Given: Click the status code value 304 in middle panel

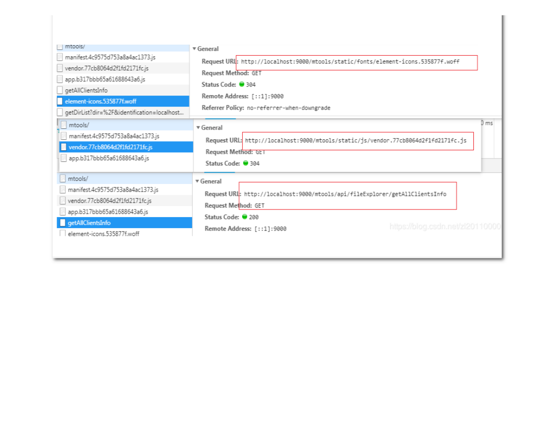Looking at the screenshot, I should coord(255,164).
